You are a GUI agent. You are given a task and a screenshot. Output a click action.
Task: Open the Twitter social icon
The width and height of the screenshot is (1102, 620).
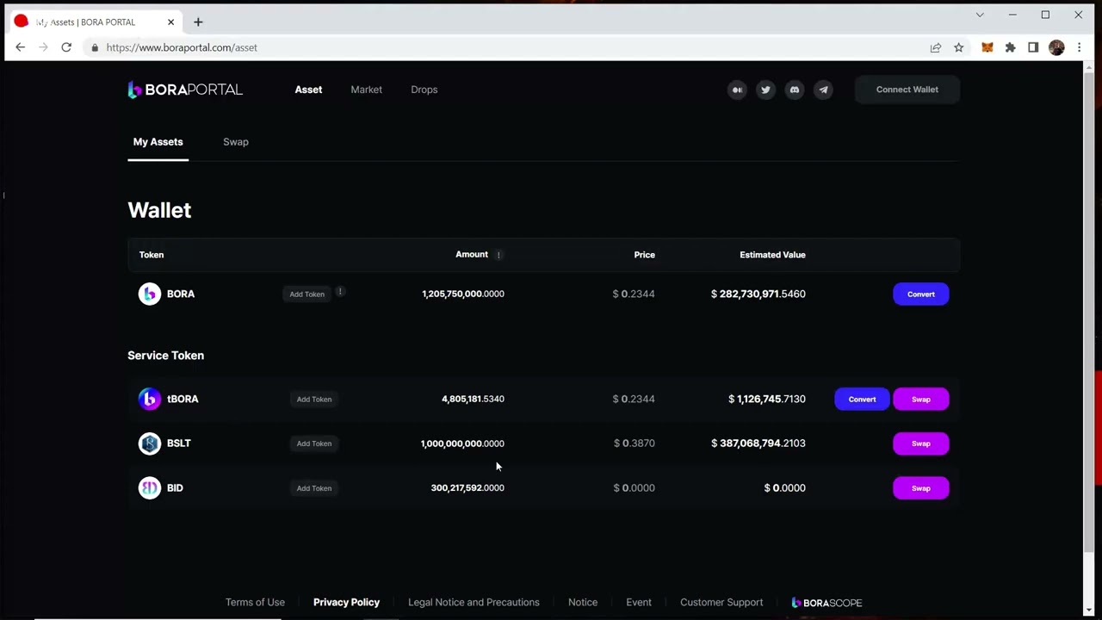coord(765,90)
